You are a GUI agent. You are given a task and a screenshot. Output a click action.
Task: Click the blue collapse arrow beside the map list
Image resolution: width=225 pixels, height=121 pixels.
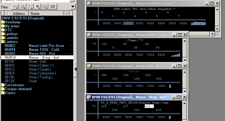tap(76, 69)
